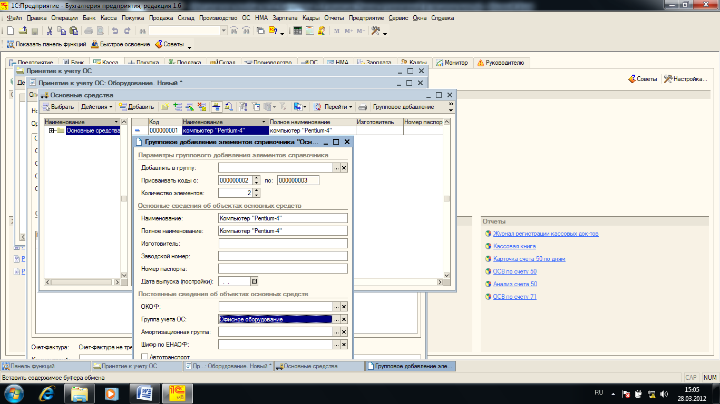Switch to the Монитор tab
The height and width of the screenshot is (404, 720).
pos(452,63)
